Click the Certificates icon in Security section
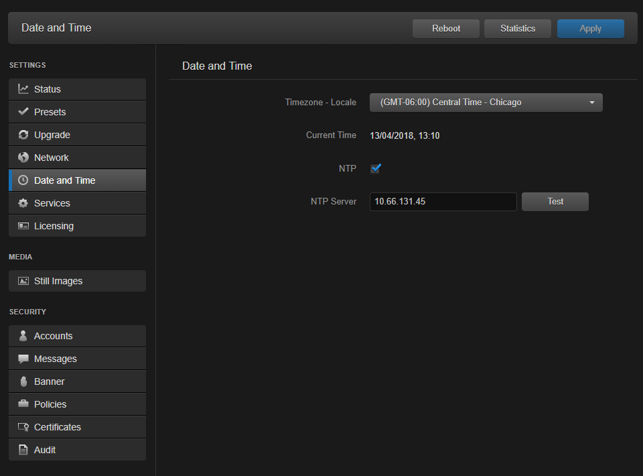 click(23, 427)
